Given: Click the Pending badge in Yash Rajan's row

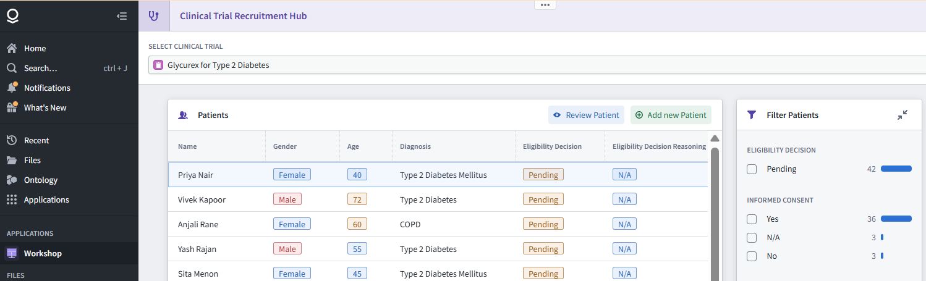Looking at the screenshot, I should (543, 249).
